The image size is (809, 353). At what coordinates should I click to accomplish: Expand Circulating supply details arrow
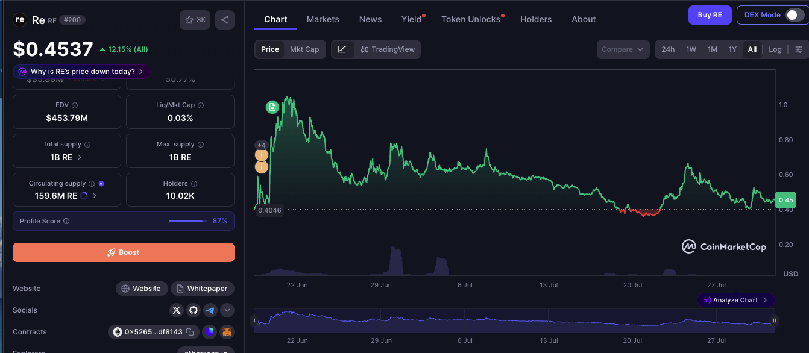point(95,196)
